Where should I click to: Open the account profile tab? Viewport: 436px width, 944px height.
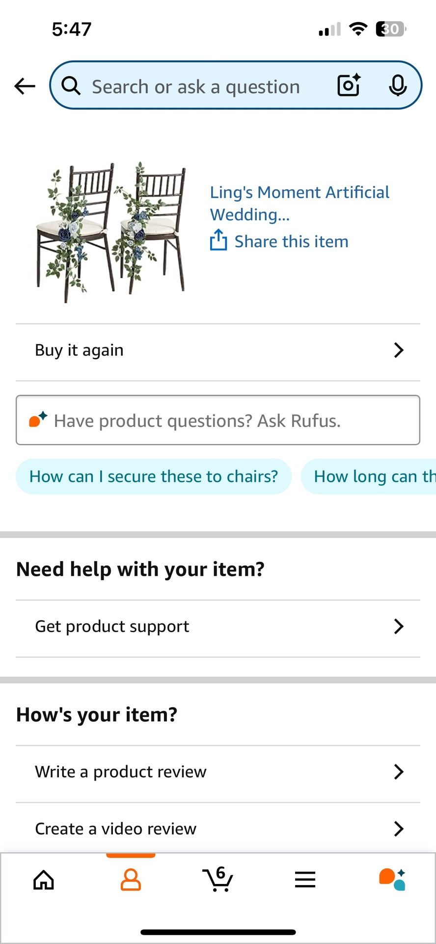pyautogui.click(x=131, y=880)
